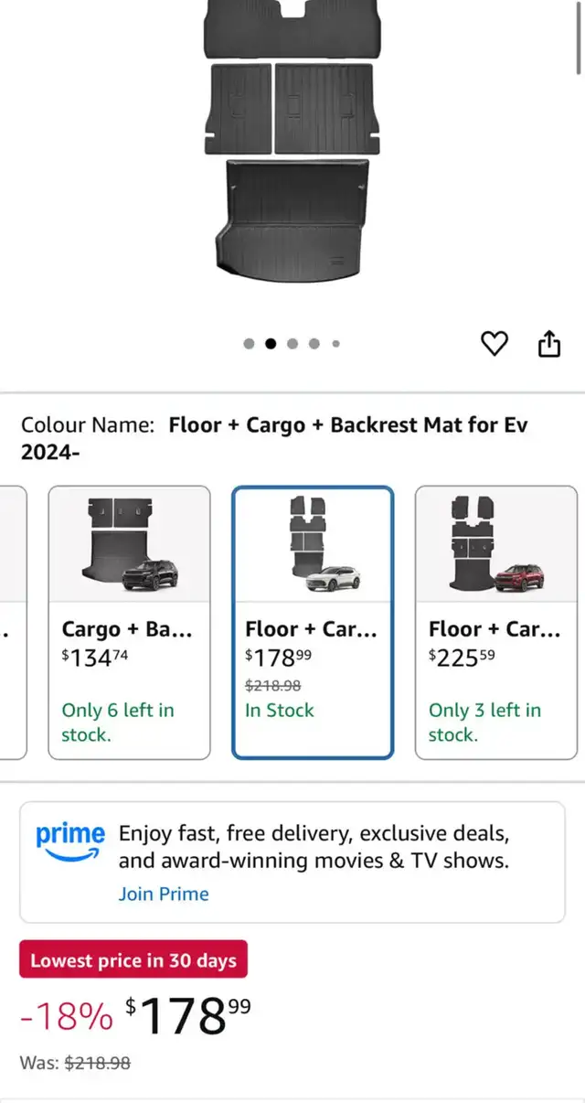Image resolution: width=585 pixels, height=1103 pixels.
Task: Tap the heart wishlist icon
Action: (494, 344)
